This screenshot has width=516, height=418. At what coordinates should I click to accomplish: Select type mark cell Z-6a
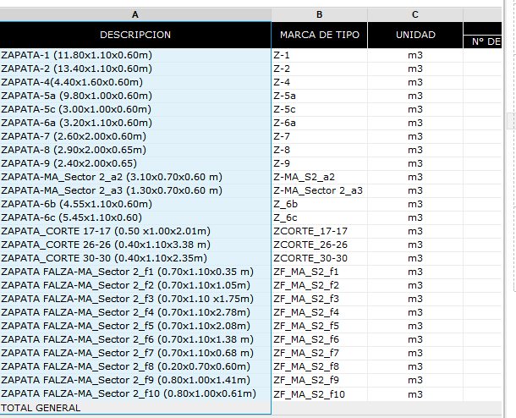(319, 123)
